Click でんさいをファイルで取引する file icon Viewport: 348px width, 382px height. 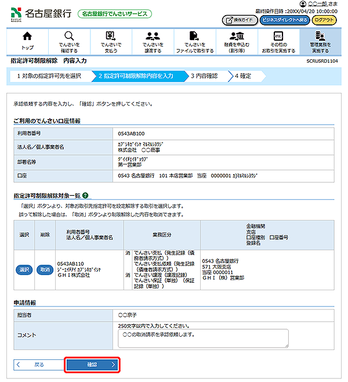pos(194,37)
